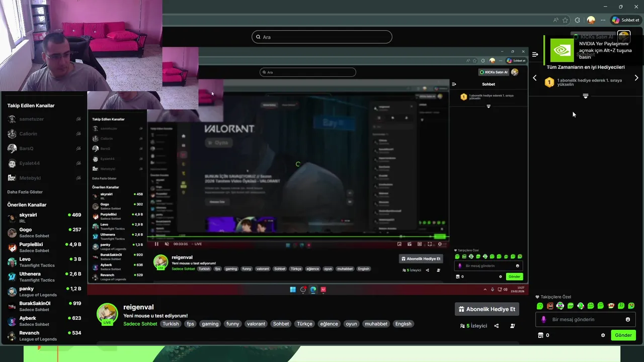Image resolution: width=644 pixels, height=362 pixels.
Task: Click Abonelik Hediye Et button
Action: pyautogui.click(x=487, y=309)
